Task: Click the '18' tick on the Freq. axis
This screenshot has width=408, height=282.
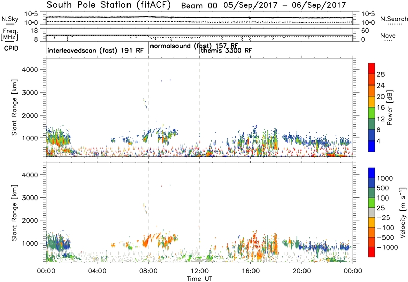Action: [34, 31]
